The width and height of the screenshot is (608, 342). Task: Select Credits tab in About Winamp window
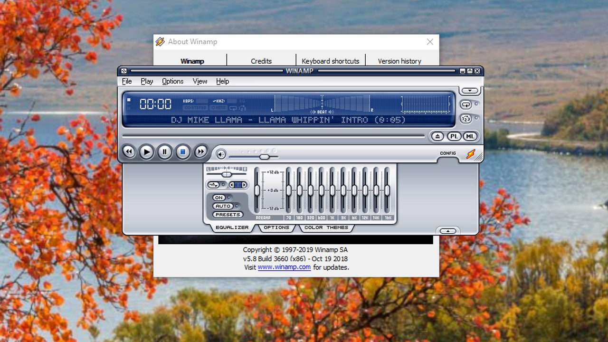261,61
